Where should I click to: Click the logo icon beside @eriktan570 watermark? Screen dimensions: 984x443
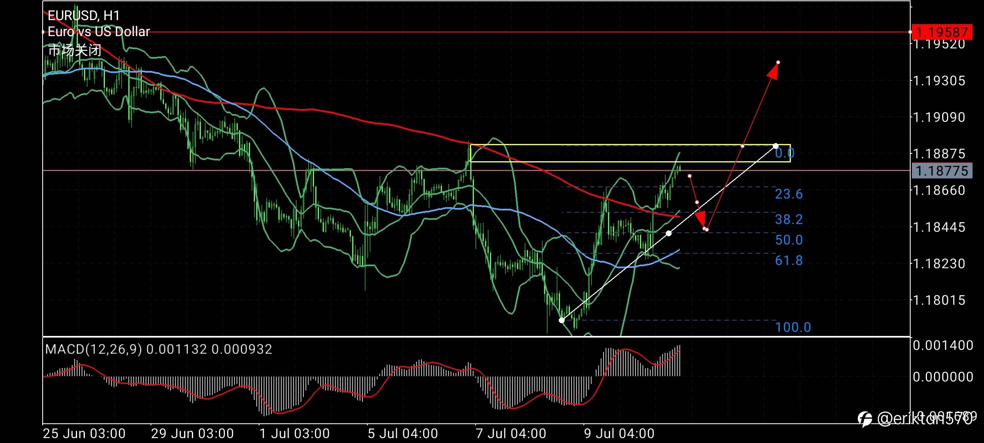866,419
